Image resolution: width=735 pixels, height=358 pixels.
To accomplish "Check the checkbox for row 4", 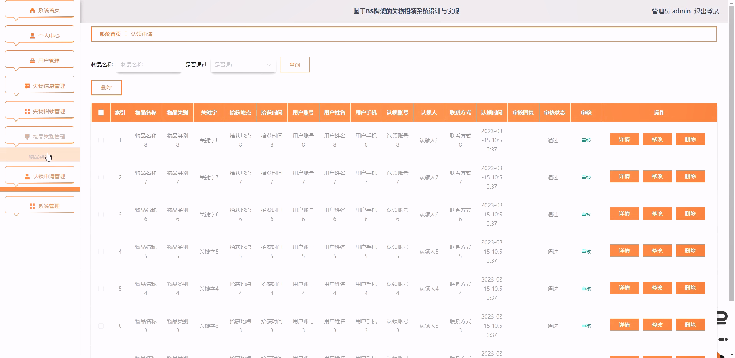I will pos(101,252).
